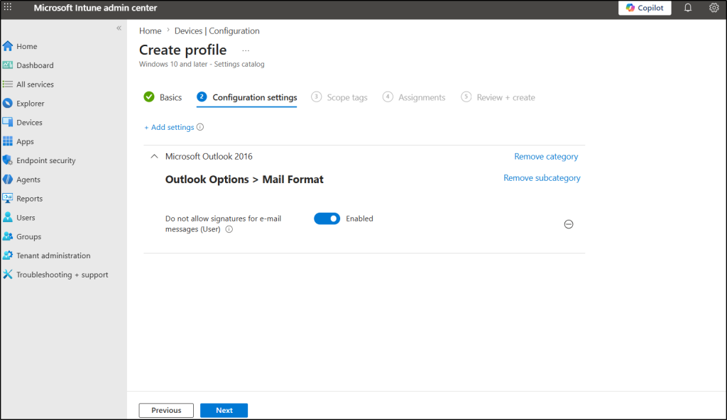Click the Devices icon in the sidebar

tap(8, 122)
